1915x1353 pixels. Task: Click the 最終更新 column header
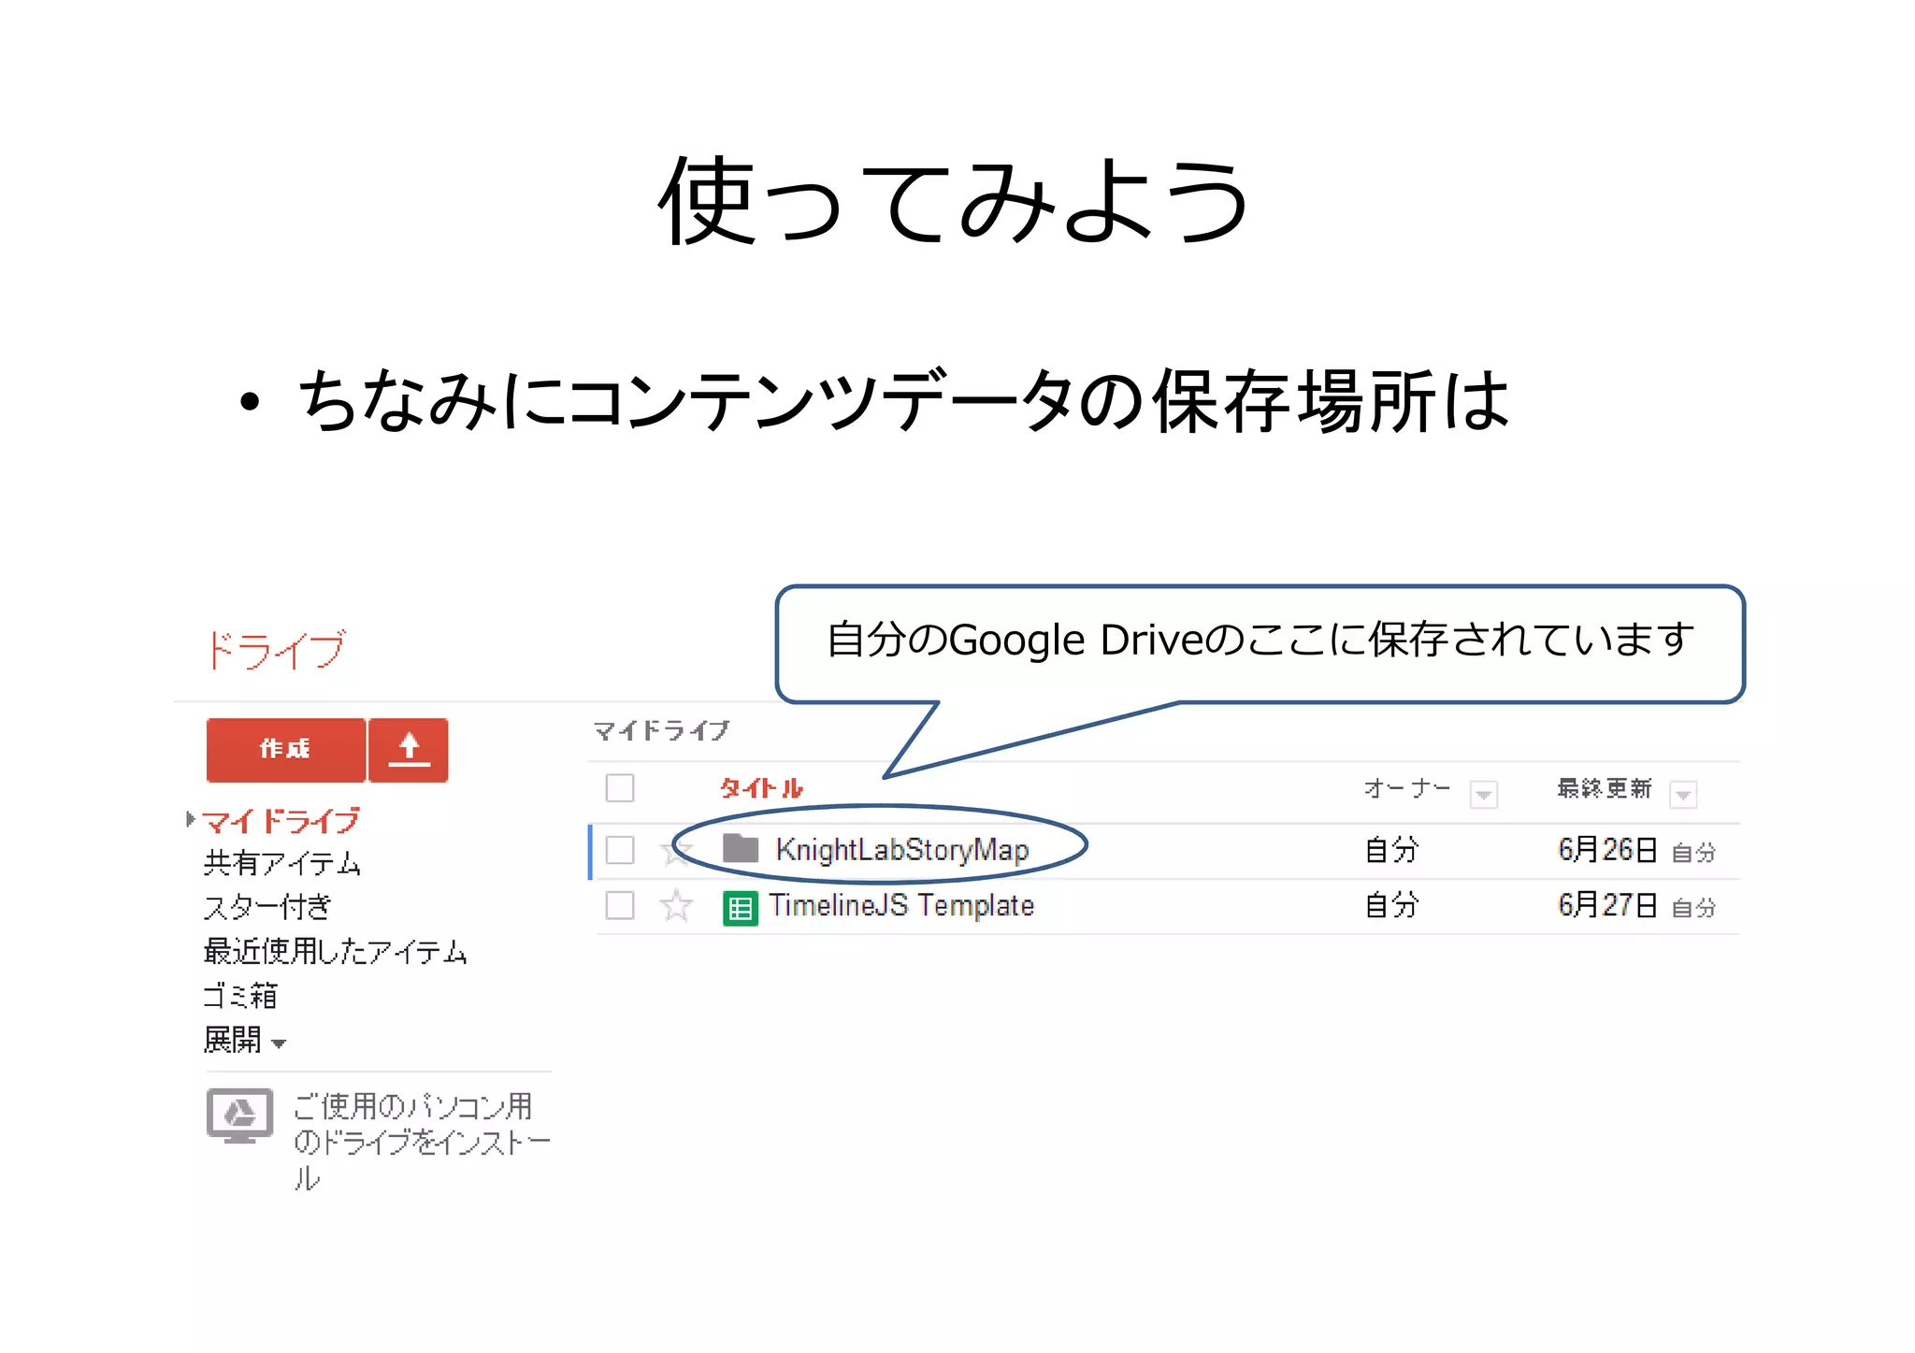[1605, 788]
